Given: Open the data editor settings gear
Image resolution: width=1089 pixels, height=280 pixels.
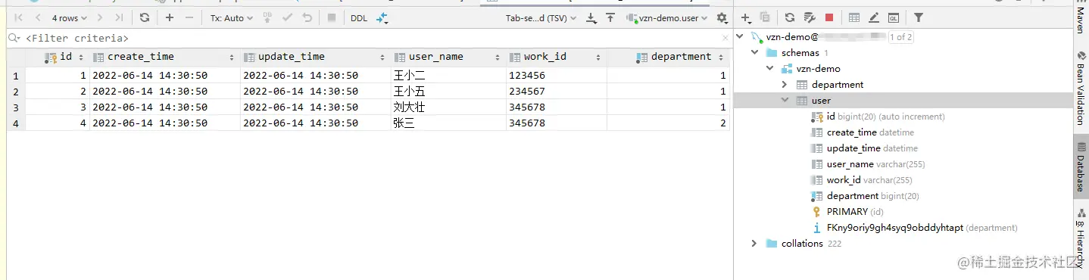Looking at the screenshot, I should point(722,17).
